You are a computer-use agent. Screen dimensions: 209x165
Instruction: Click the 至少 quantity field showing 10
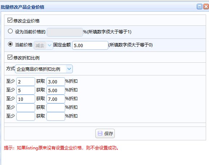(x=26, y=99)
